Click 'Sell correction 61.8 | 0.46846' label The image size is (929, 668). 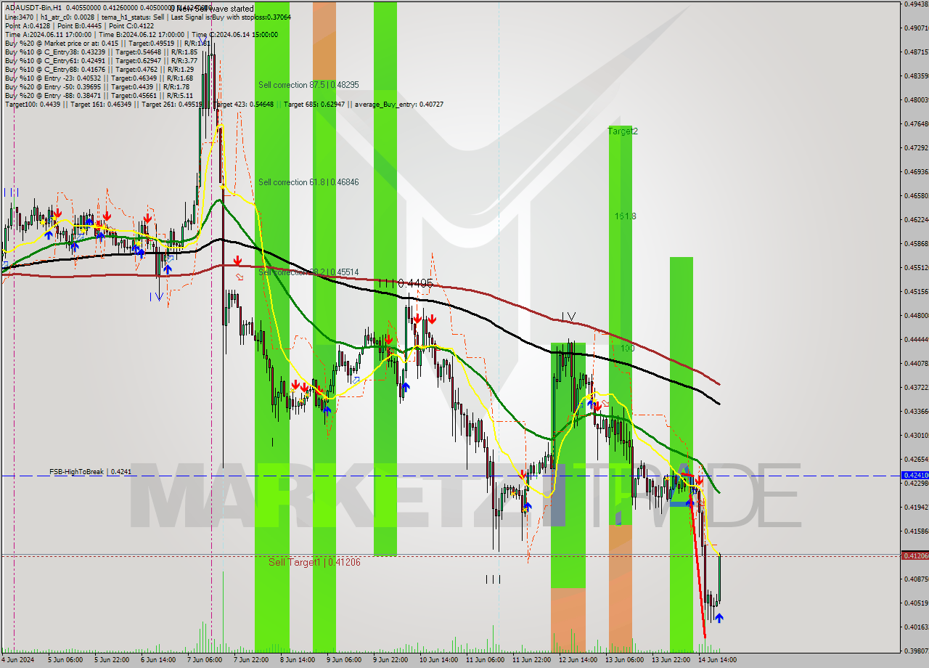pyautogui.click(x=308, y=182)
